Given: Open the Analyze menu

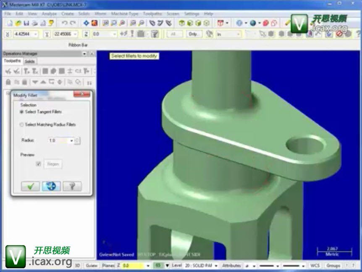Looking at the screenshot, I should click(49, 14).
